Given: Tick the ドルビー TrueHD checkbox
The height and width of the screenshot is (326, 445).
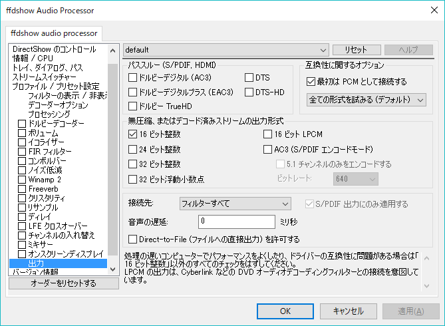Looking at the screenshot, I should click(132, 106).
